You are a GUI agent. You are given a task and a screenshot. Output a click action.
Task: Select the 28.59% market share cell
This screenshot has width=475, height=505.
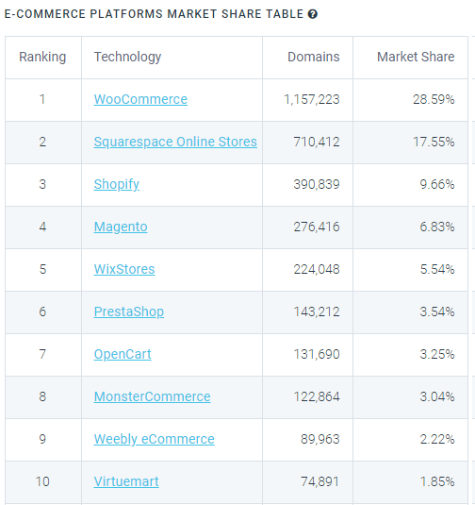(434, 99)
